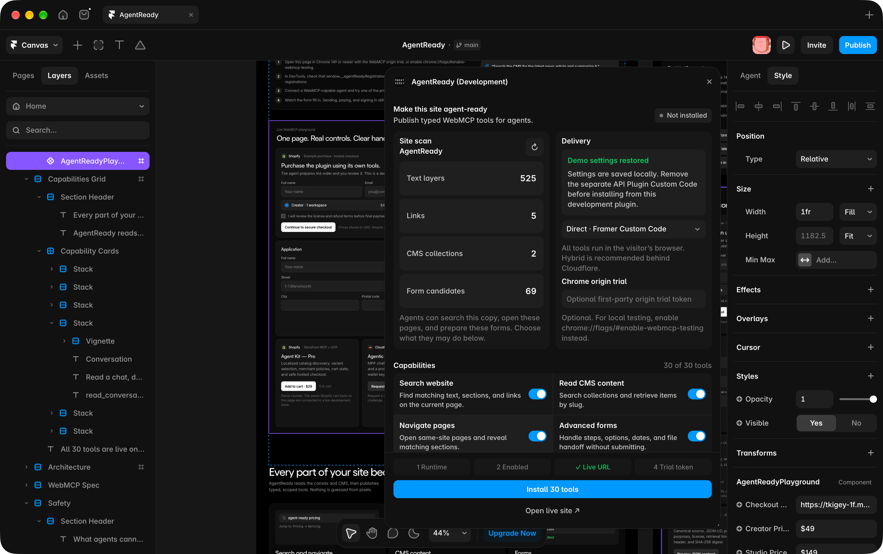Screen dimensions: 883x554
Task: Set Visible to Yes
Action: (x=816, y=423)
